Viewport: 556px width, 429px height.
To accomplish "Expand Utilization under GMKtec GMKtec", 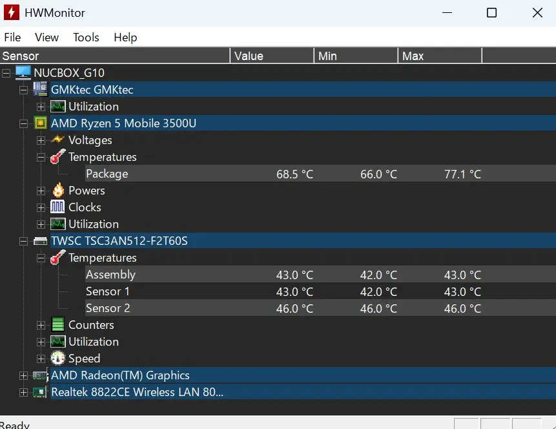I will pos(41,107).
